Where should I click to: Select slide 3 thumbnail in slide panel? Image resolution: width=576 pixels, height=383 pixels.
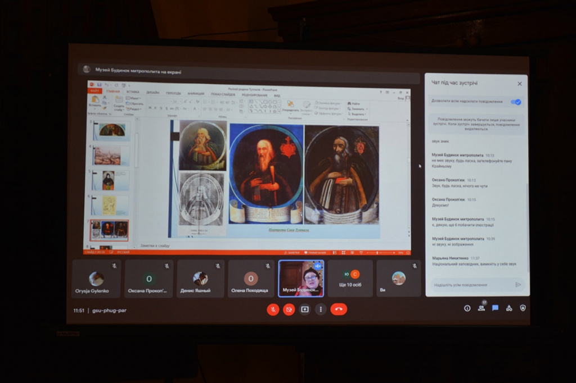click(111, 131)
